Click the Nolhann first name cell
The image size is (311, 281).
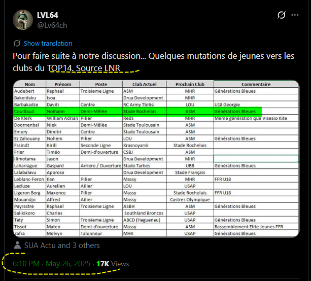pos(63,112)
